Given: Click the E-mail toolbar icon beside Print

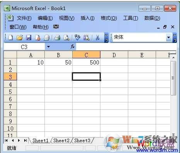Looking at the screenshot, I should pos(46,38).
